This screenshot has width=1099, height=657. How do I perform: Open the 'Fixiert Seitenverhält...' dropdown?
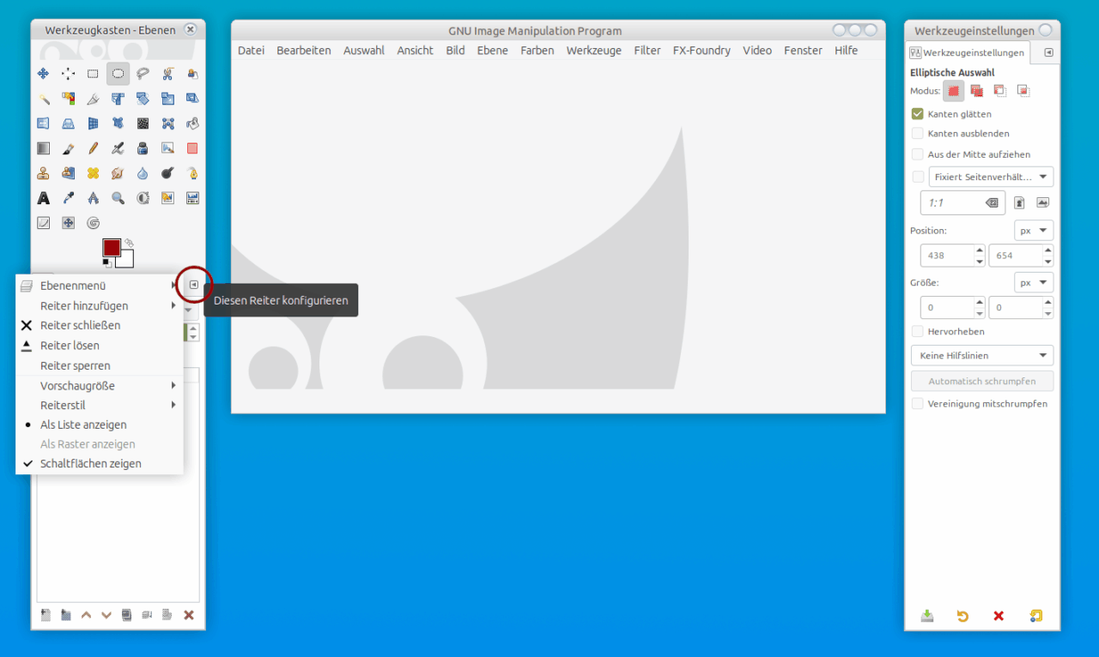991,177
